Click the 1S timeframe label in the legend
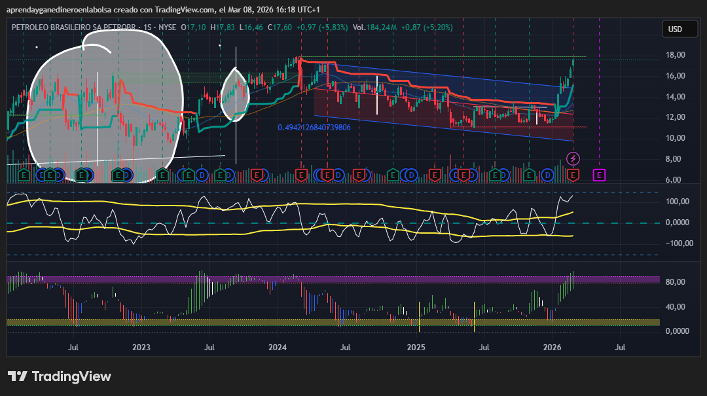 [x=150, y=27]
